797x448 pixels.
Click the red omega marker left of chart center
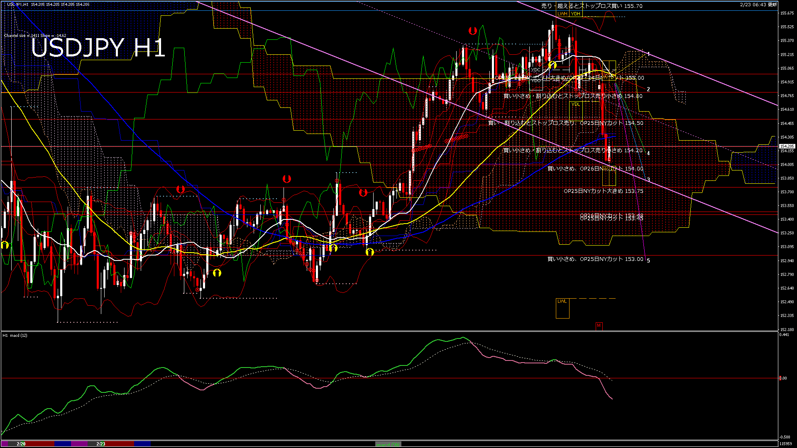(x=180, y=190)
